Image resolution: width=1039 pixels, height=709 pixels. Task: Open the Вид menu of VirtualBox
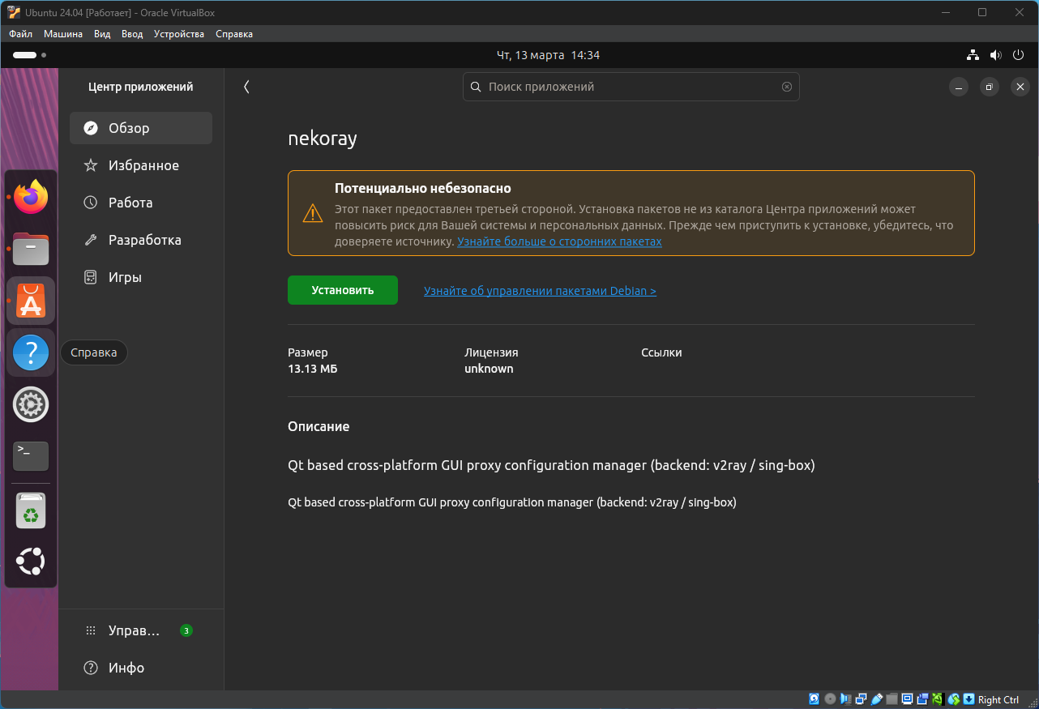click(x=102, y=34)
